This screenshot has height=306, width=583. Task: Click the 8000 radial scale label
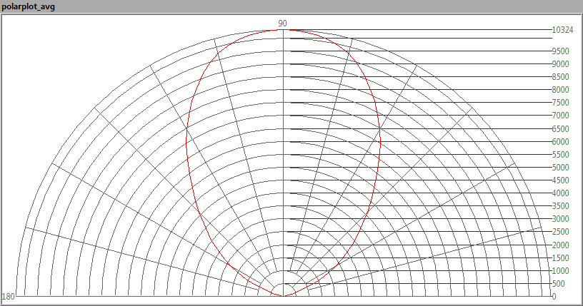(x=560, y=90)
